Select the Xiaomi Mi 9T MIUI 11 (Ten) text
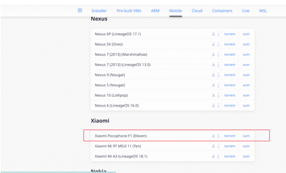This screenshot has height=173, width=286. coord(118,146)
